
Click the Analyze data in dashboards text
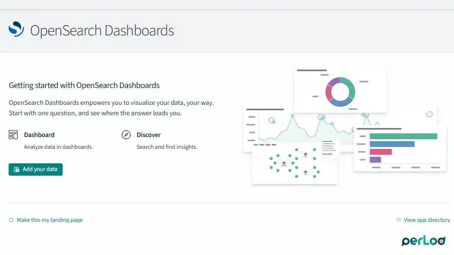pos(59,147)
